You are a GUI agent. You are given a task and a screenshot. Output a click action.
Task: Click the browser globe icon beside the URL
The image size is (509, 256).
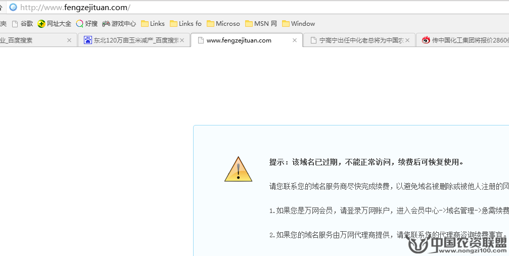pos(13,7)
